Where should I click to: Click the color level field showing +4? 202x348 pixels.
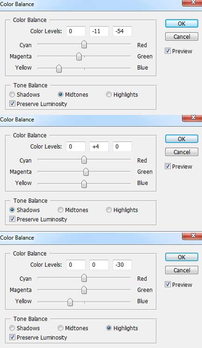[x=99, y=147]
